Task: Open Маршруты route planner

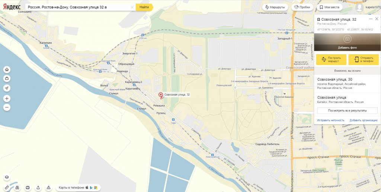Action: point(275,7)
